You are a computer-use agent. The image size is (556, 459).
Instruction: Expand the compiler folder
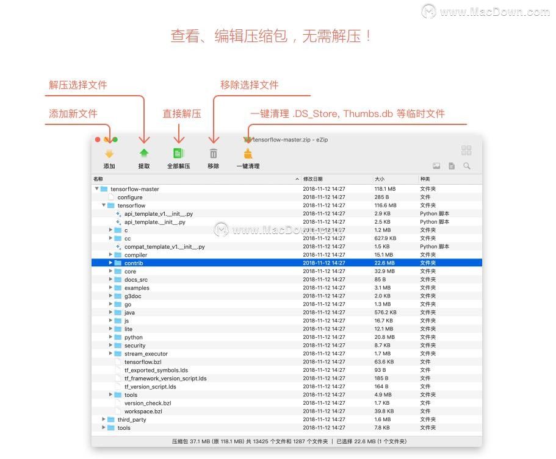click(110, 255)
